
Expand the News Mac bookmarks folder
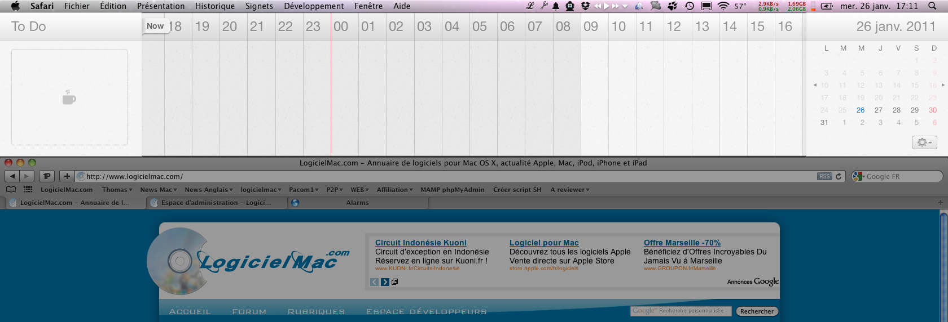click(x=159, y=190)
